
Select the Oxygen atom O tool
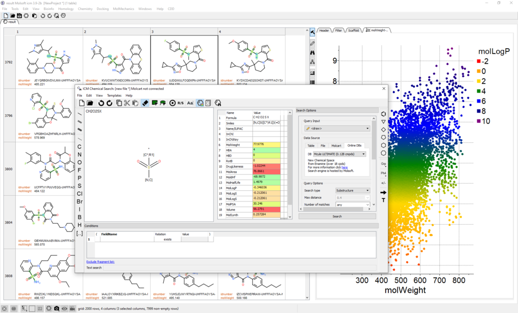79,162
